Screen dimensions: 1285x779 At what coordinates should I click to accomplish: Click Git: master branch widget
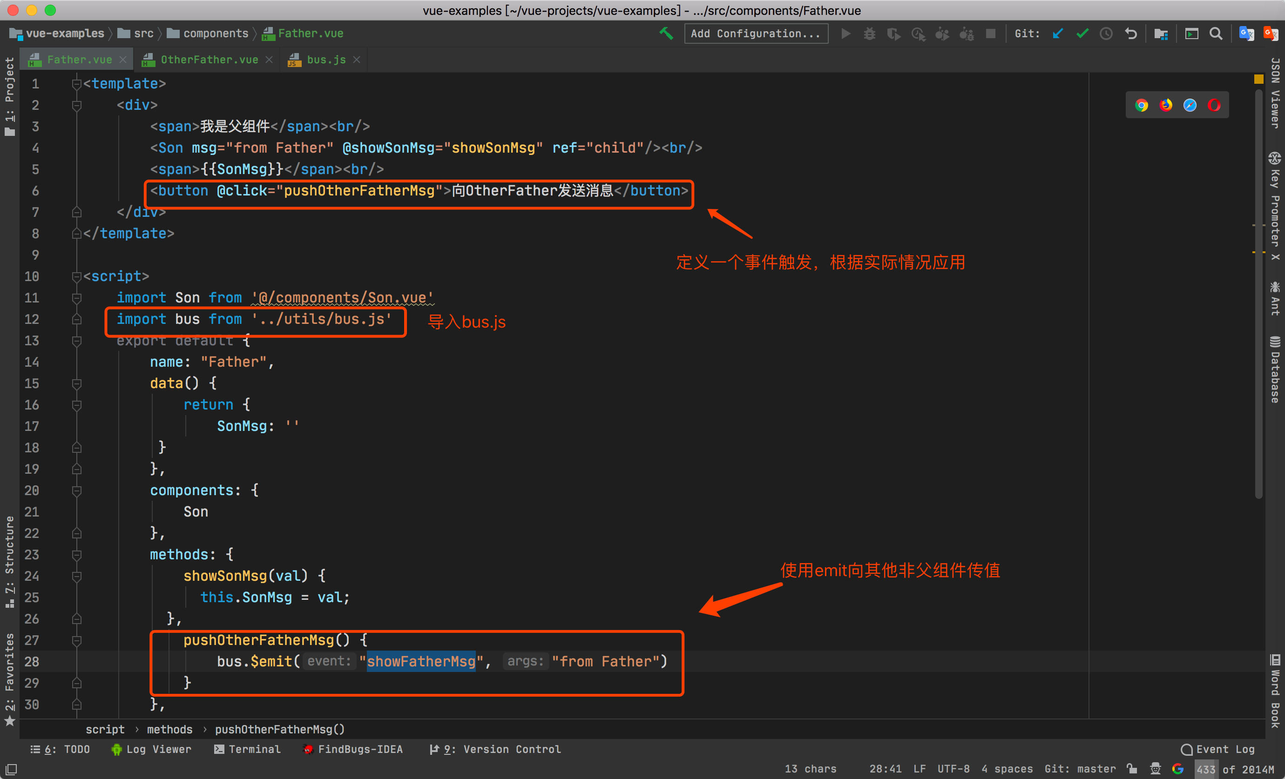(x=1080, y=769)
